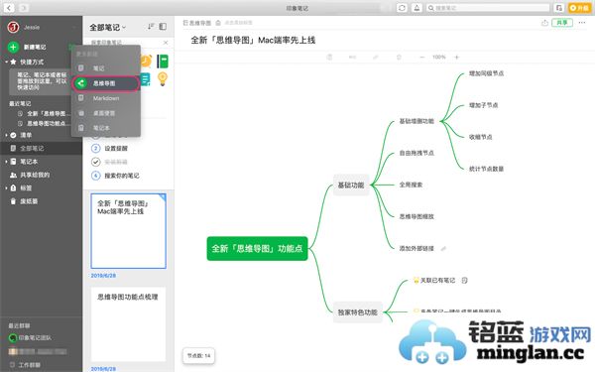This screenshot has width=595, height=372.
Task: Open notifications with the bell icon
Action: tap(416, 8)
